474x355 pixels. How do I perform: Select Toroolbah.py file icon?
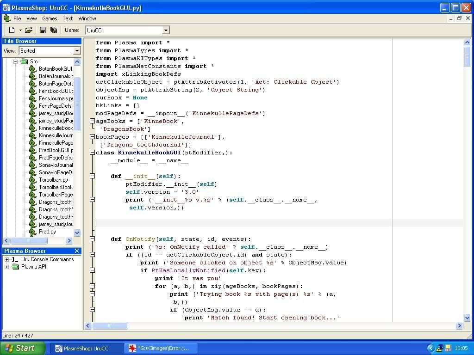point(33,180)
